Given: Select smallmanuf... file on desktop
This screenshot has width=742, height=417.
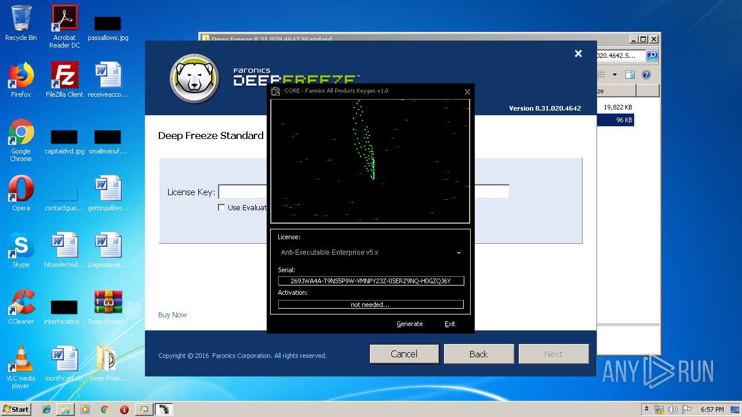Looking at the screenshot, I should pyautogui.click(x=108, y=142).
